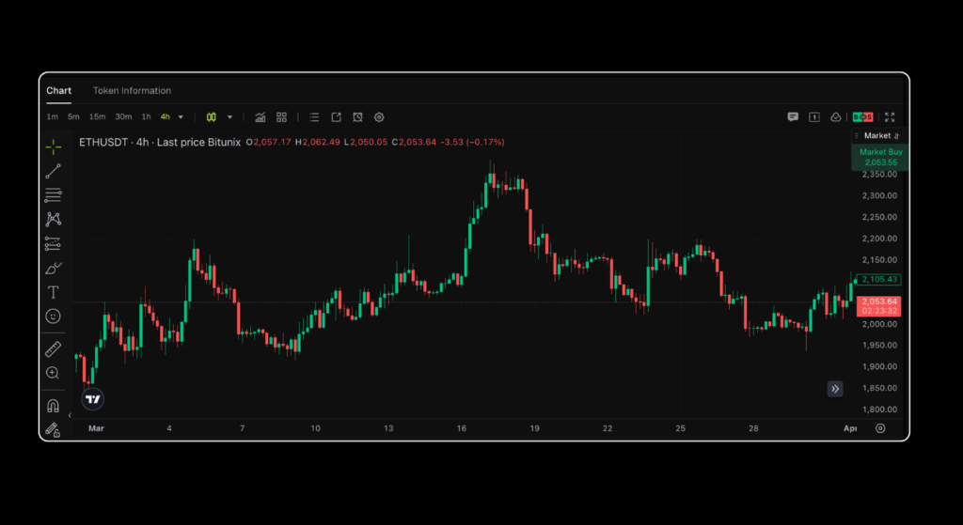963x525 pixels.
Task: Click Market Buy 2,053.55 button
Action: tap(880, 157)
